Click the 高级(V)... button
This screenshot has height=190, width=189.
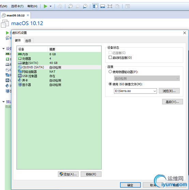(173, 102)
